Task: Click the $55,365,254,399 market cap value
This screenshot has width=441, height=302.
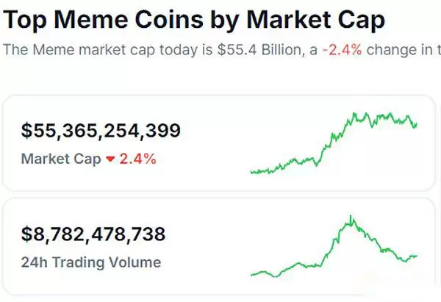Action: (x=101, y=132)
